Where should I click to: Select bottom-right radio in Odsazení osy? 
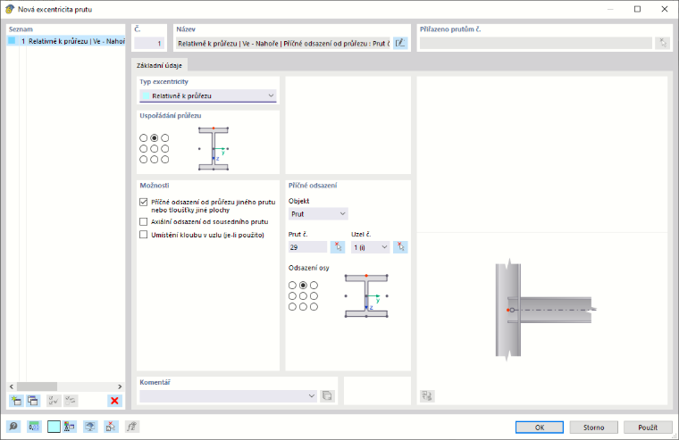(x=314, y=307)
